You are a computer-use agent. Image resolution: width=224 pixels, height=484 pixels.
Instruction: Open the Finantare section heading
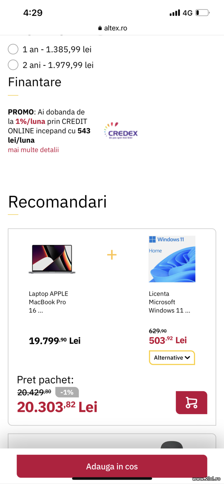tap(34, 82)
